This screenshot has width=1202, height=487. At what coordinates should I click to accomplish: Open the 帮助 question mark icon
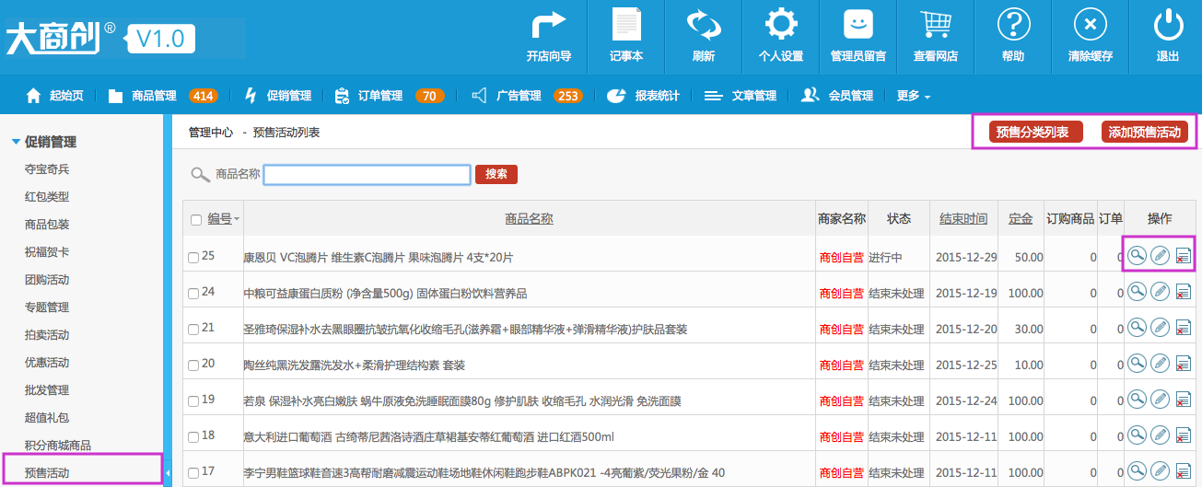point(1013,24)
